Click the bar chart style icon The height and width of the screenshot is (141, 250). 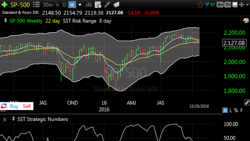[89, 5]
